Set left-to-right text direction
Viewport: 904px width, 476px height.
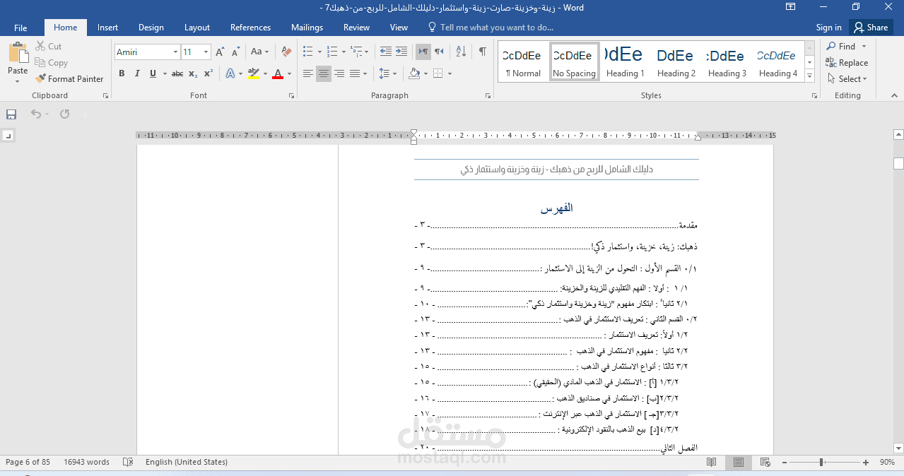click(x=423, y=52)
